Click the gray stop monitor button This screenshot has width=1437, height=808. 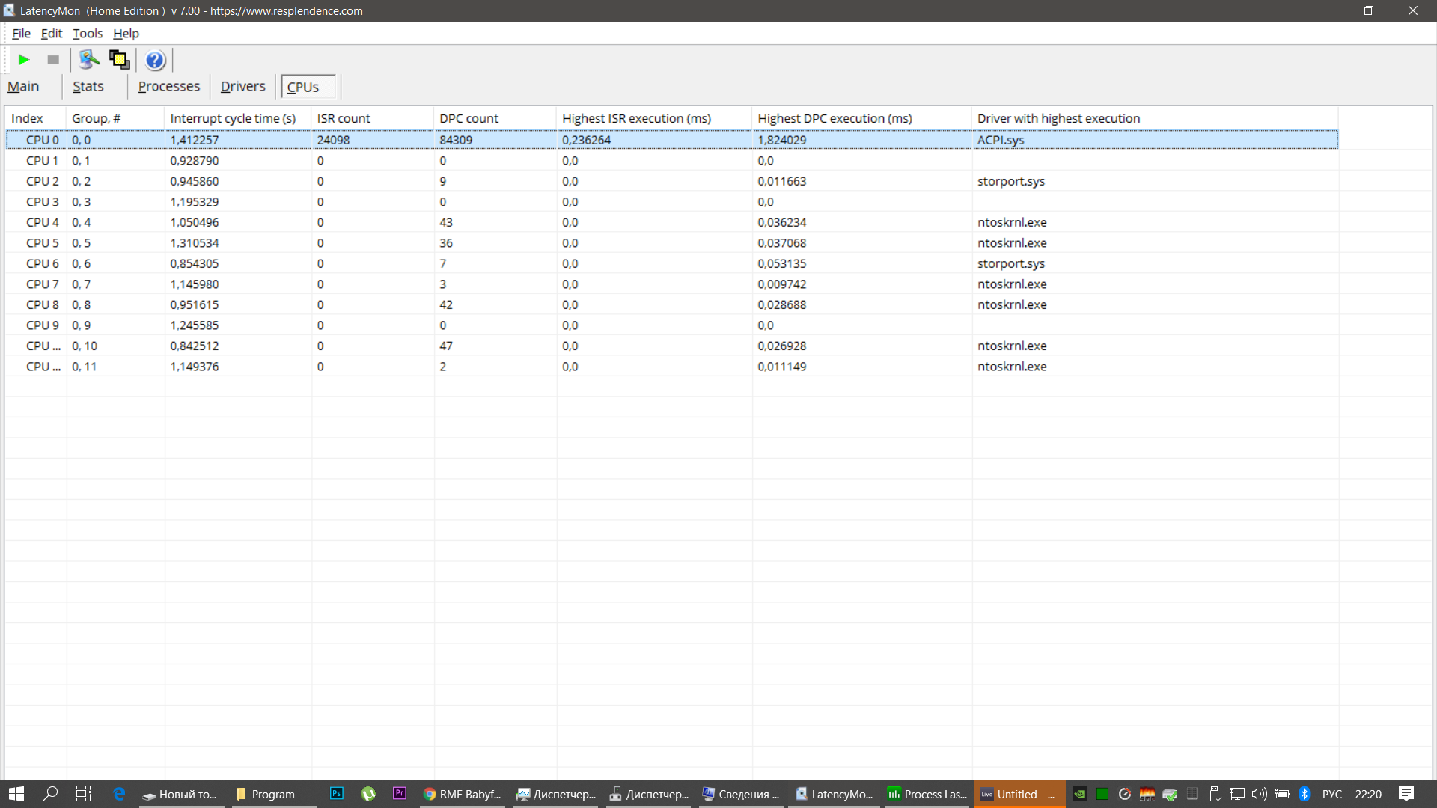tap(53, 60)
